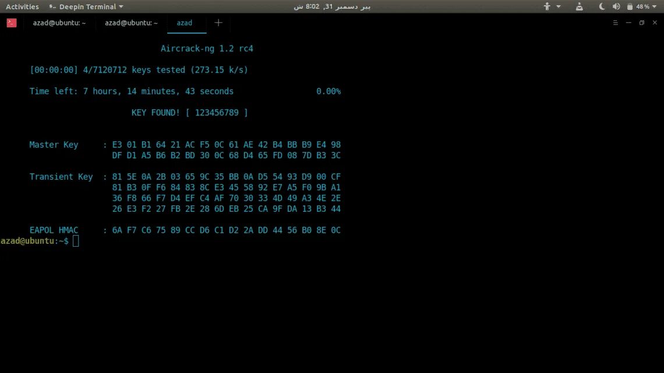
Task: Click the Master Key row starting with DF D1
Action: 226,155
